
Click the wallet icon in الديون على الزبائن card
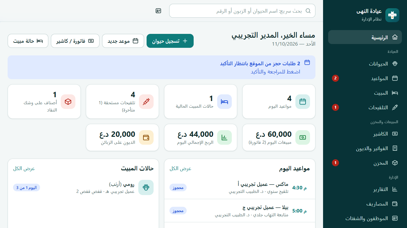point(146,137)
